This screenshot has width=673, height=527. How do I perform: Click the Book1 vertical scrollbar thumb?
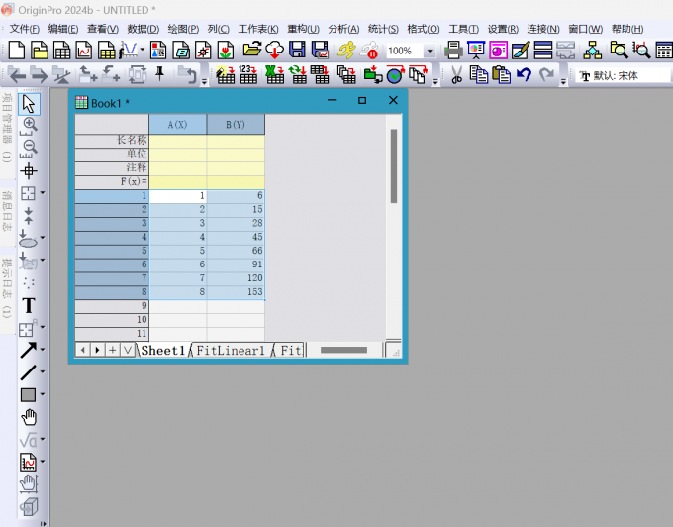click(394, 166)
